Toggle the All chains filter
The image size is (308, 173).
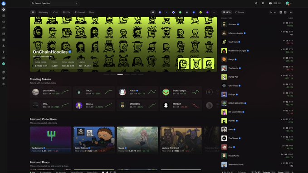coord(153,12)
